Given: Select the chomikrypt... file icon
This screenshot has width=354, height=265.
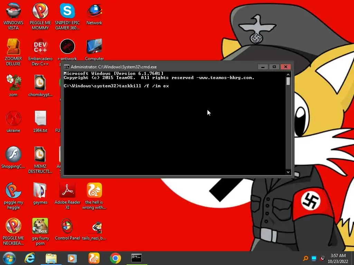Looking at the screenshot, I should pyautogui.click(x=40, y=86).
